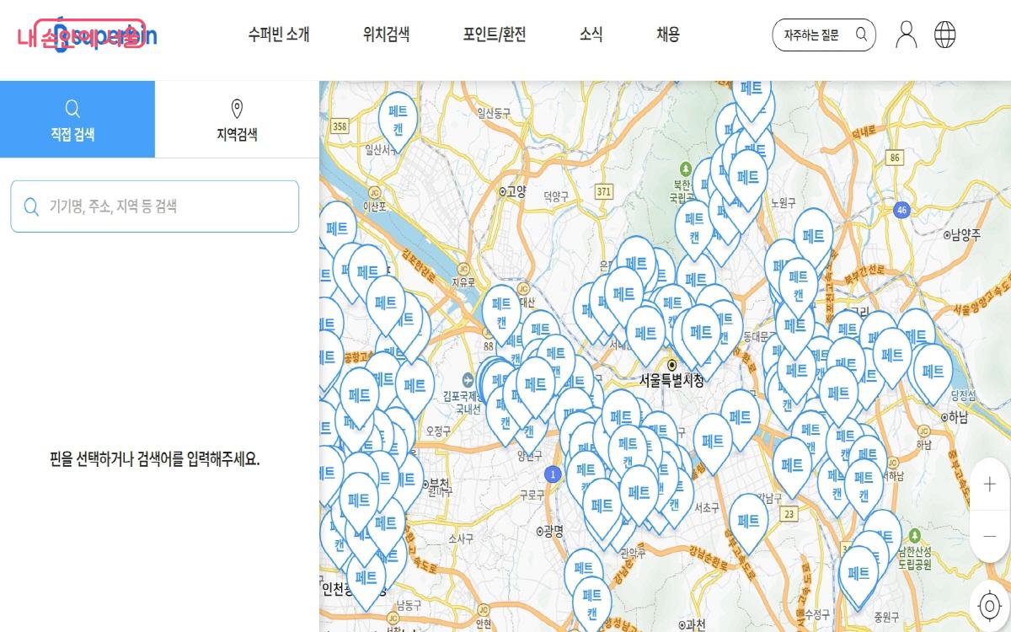Open the 포인트/환전 menu
Screen dimensions: 1011x632
click(495, 35)
